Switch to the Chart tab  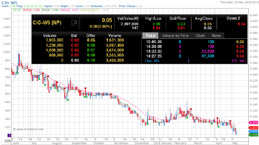point(200,35)
